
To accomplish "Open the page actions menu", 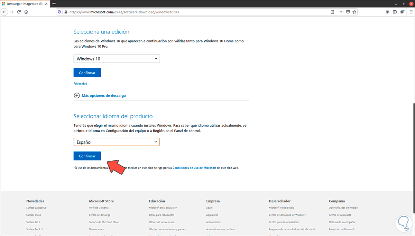I will [x=341, y=11].
